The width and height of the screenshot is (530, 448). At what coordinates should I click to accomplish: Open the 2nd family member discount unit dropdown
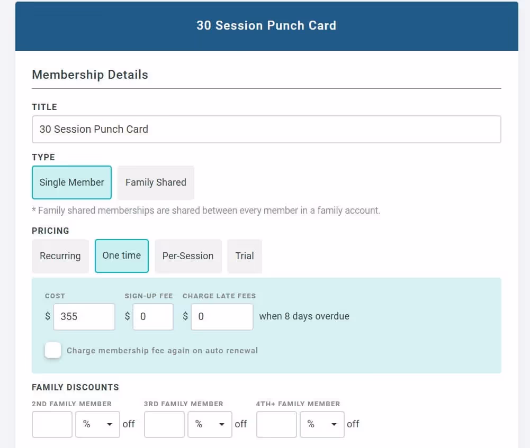[97, 424]
